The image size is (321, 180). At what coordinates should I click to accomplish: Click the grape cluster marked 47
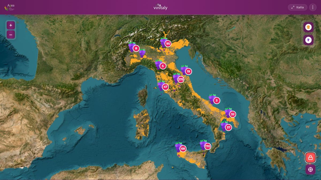[x=163, y=86]
